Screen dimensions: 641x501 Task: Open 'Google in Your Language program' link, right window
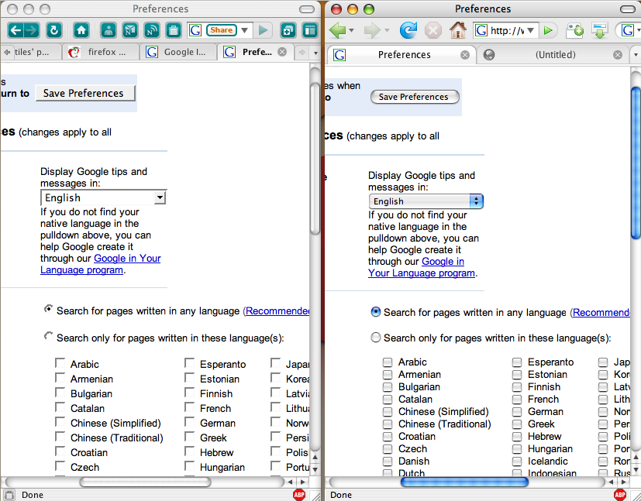(422, 267)
